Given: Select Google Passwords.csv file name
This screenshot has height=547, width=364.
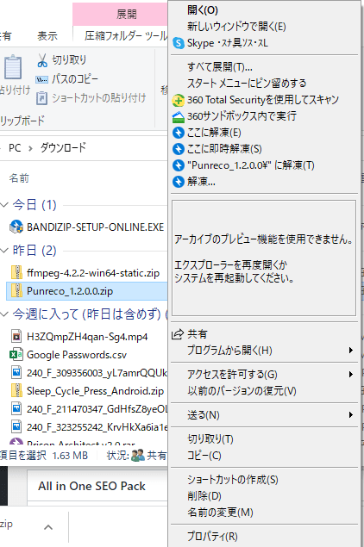Looking at the screenshot, I should [77, 355].
